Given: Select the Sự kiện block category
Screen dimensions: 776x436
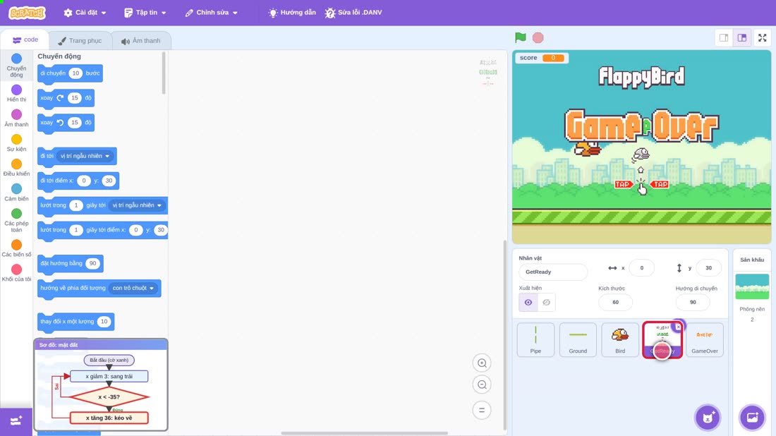Looking at the screenshot, I should [16, 143].
